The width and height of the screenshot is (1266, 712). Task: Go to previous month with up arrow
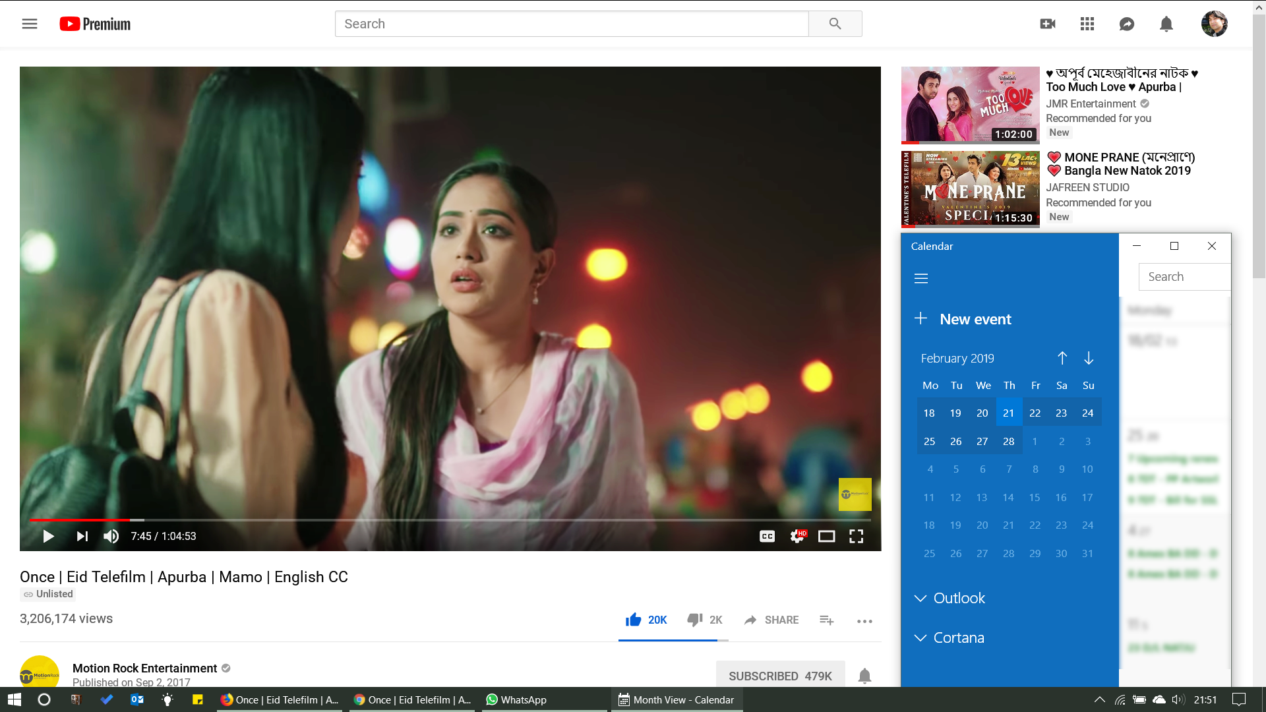click(x=1062, y=358)
